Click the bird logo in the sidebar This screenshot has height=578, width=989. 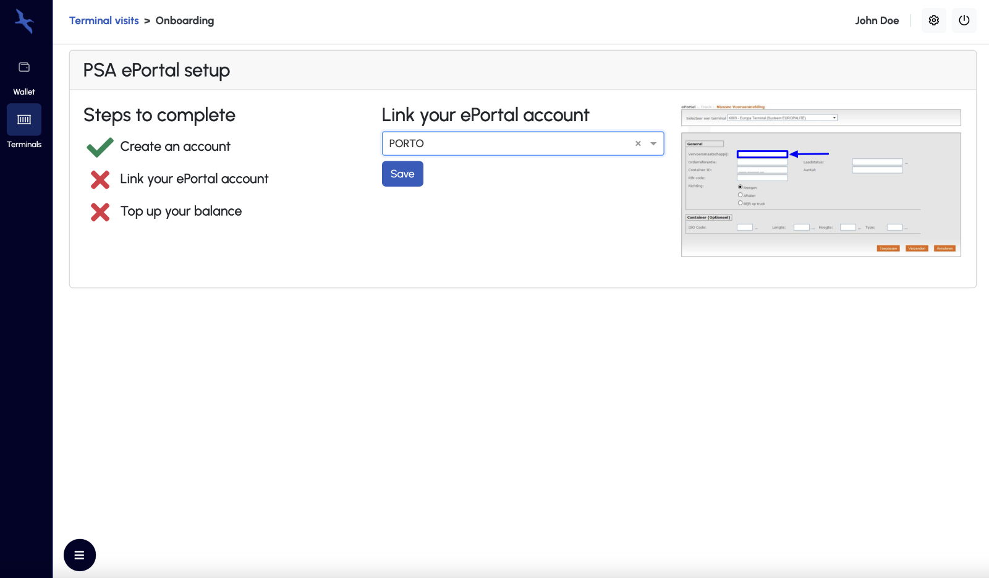pyautogui.click(x=24, y=22)
